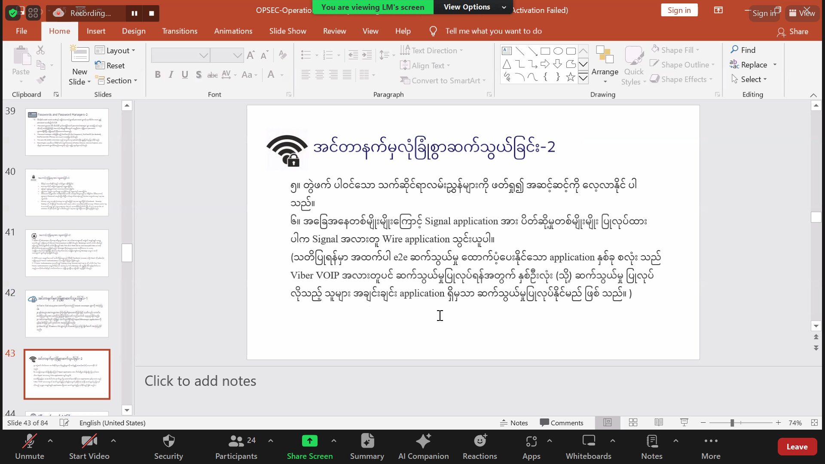The image size is (825, 464).
Task: Toggle the Notes pane in status bar
Action: tap(514, 423)
